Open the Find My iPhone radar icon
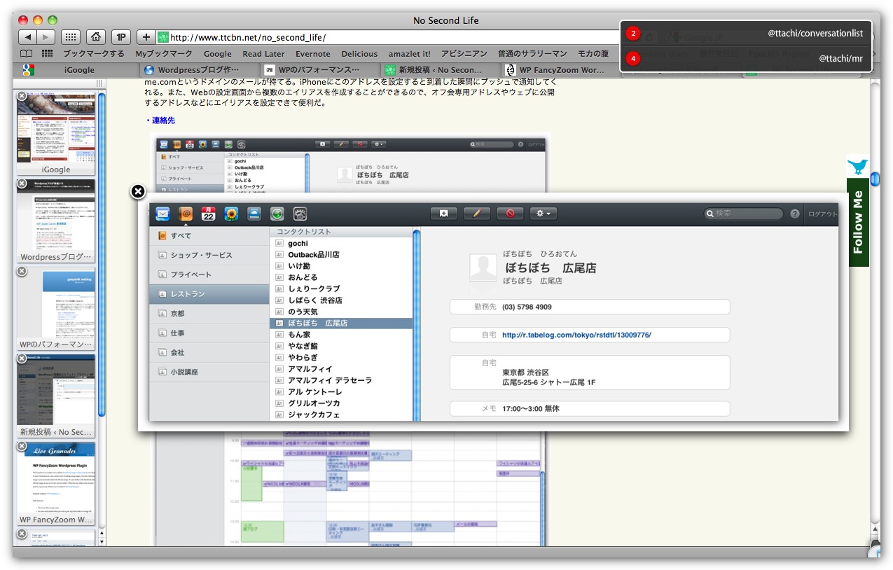 pos(277,214)
